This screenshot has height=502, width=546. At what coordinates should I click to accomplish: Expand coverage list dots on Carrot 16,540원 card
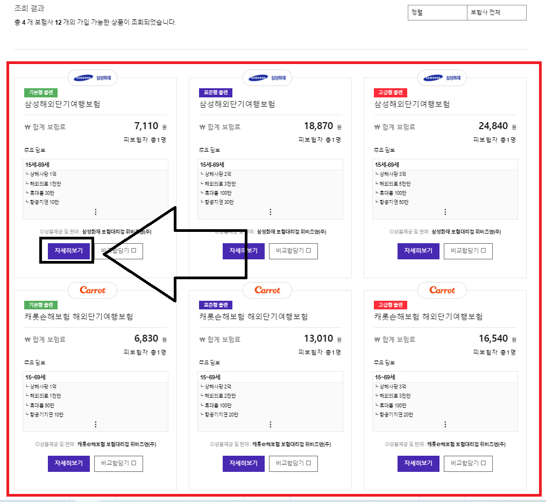[x=445, y=425]
